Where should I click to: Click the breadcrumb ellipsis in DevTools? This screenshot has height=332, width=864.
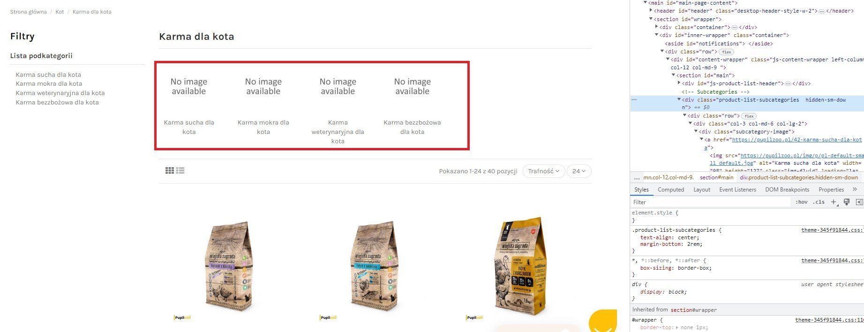637,177
